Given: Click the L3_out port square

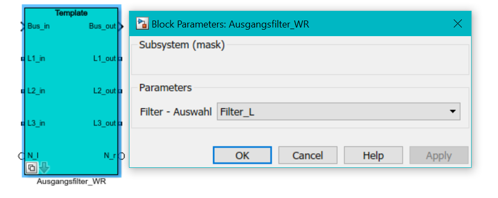Looking at the screenshot, I should coord(120,124).
